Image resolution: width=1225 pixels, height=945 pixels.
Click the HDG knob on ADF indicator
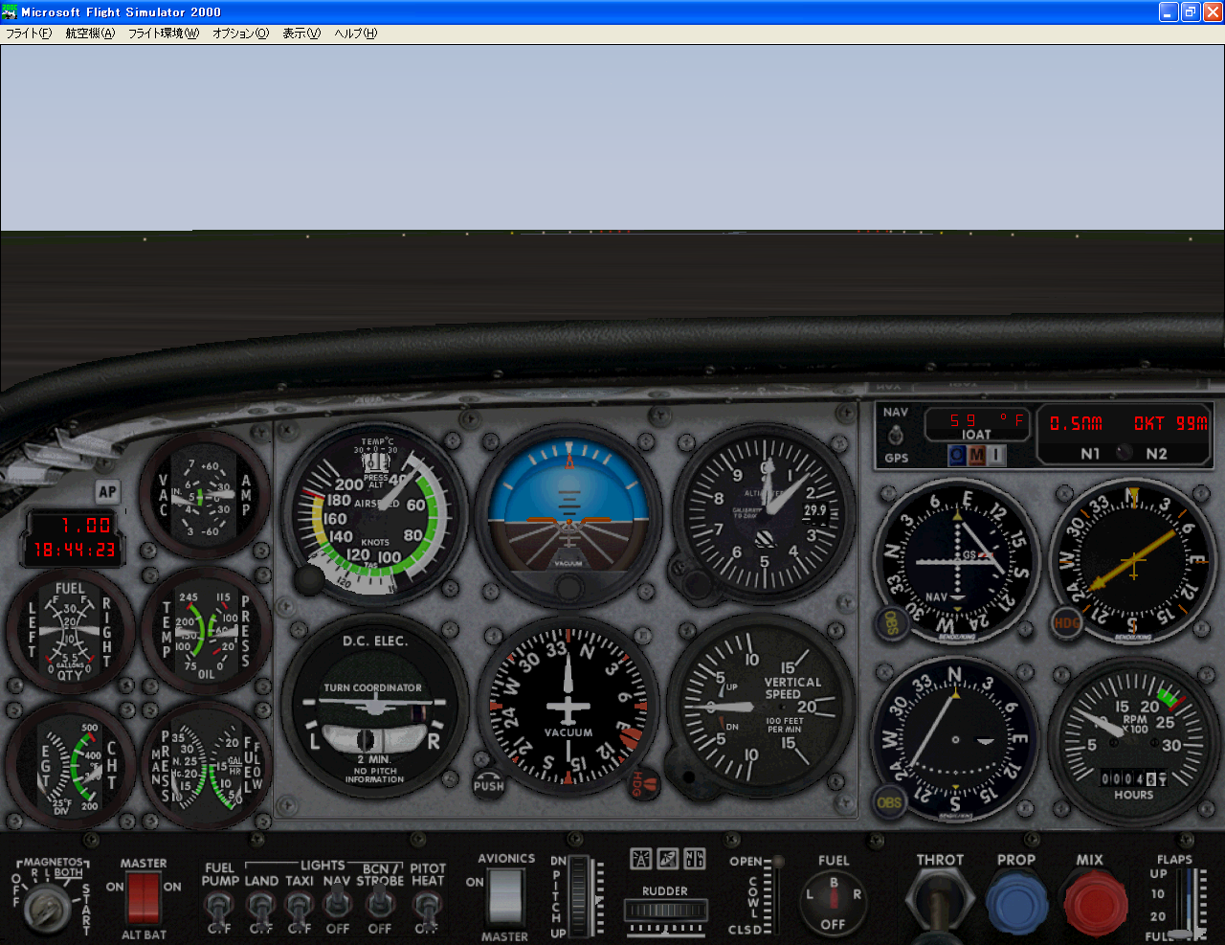point(1066,623)
